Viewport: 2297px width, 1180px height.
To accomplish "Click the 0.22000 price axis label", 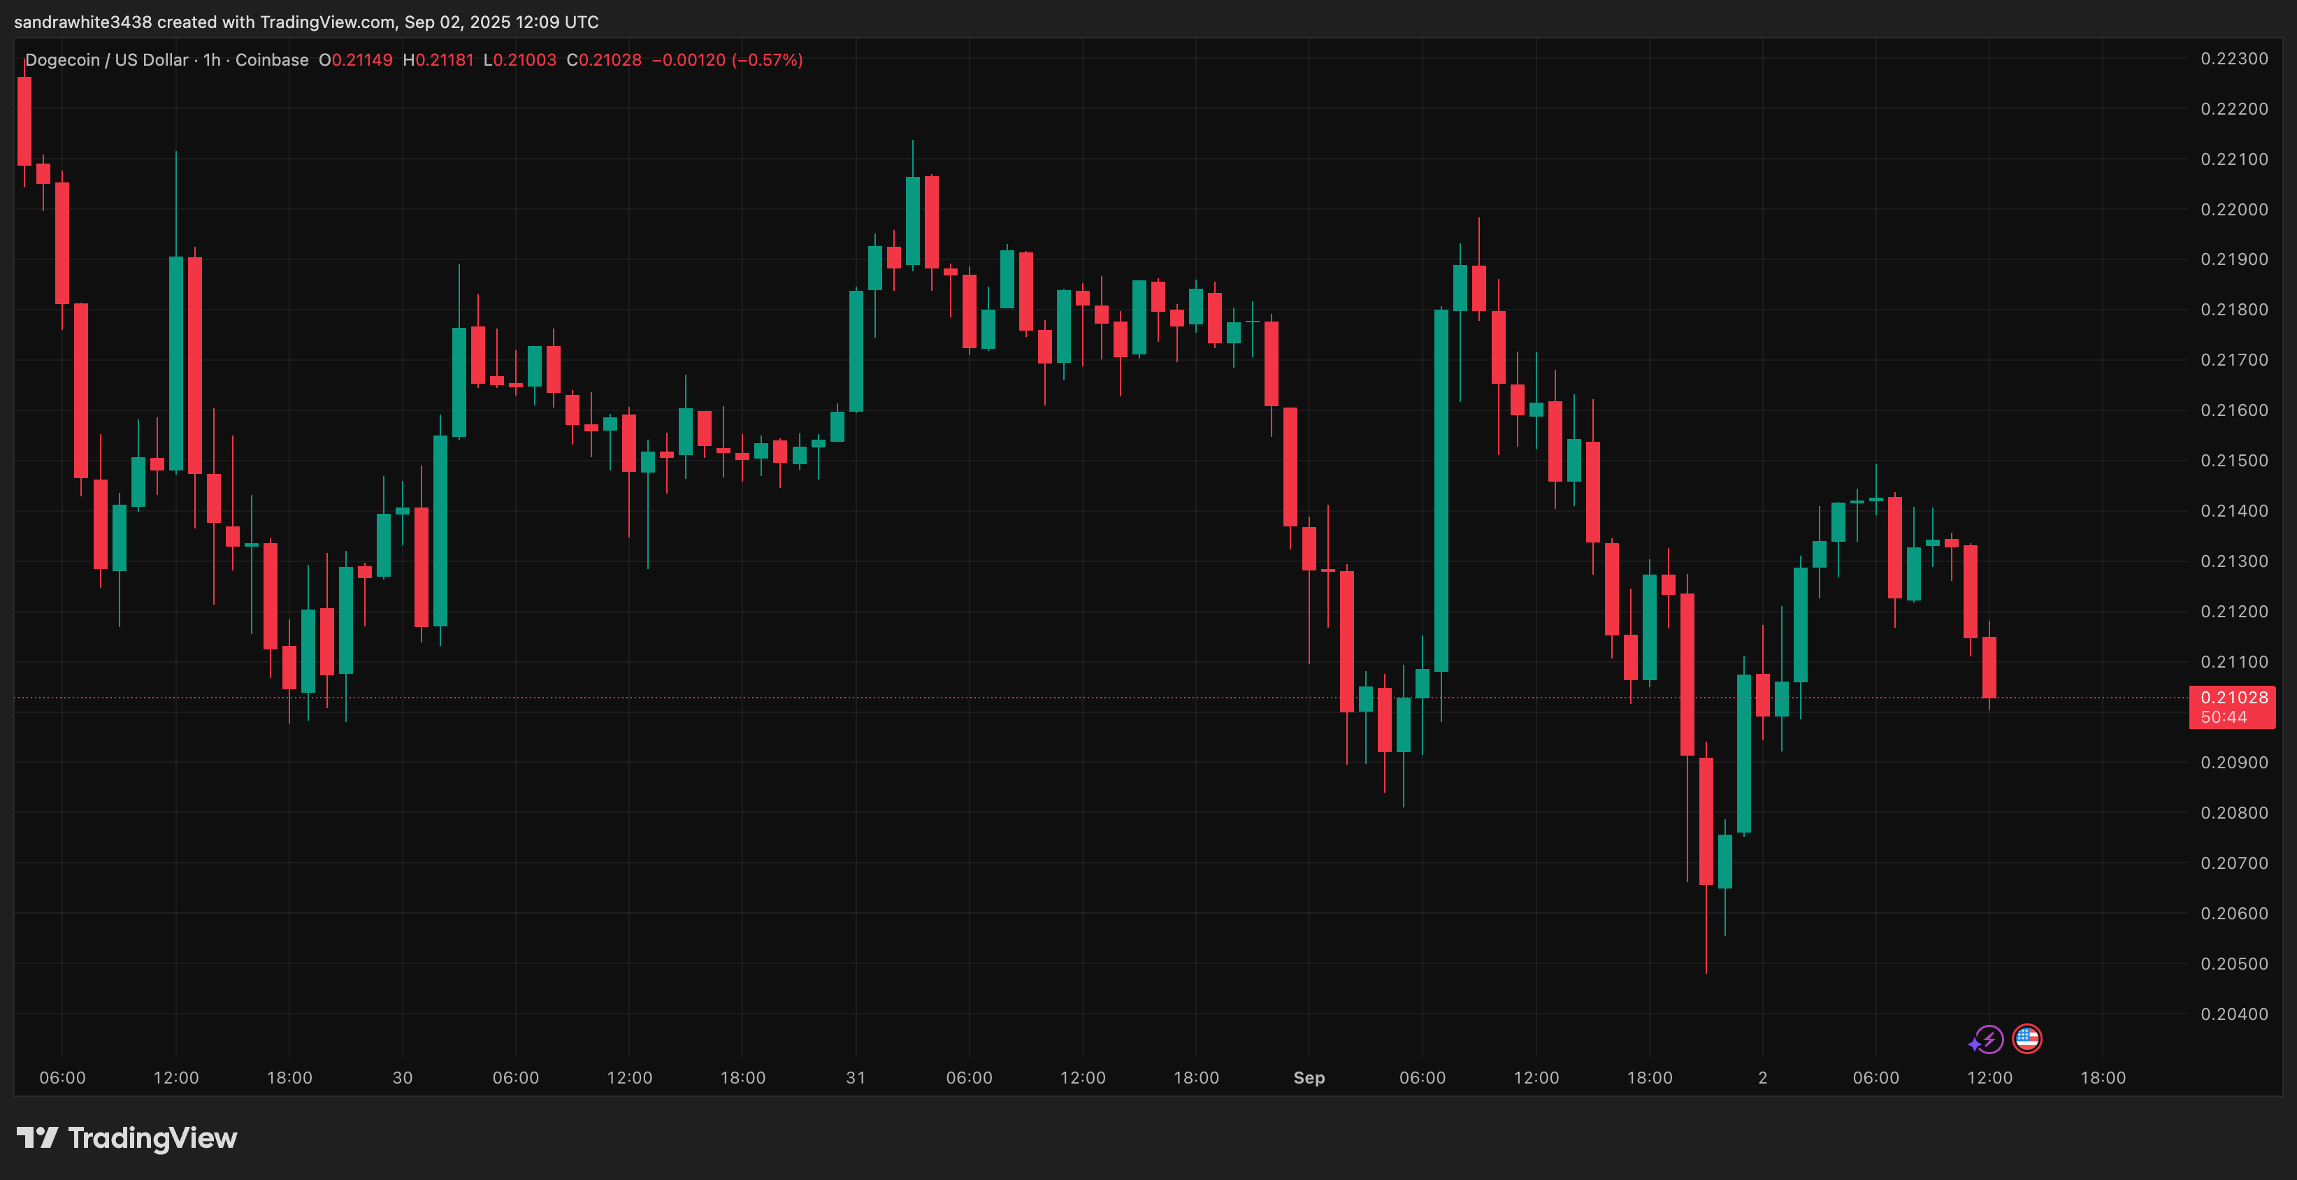I will coord(2233,210).
